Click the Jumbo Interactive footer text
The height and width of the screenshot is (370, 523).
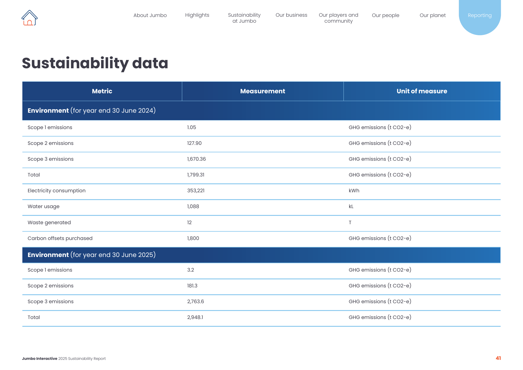click(64, 359)
